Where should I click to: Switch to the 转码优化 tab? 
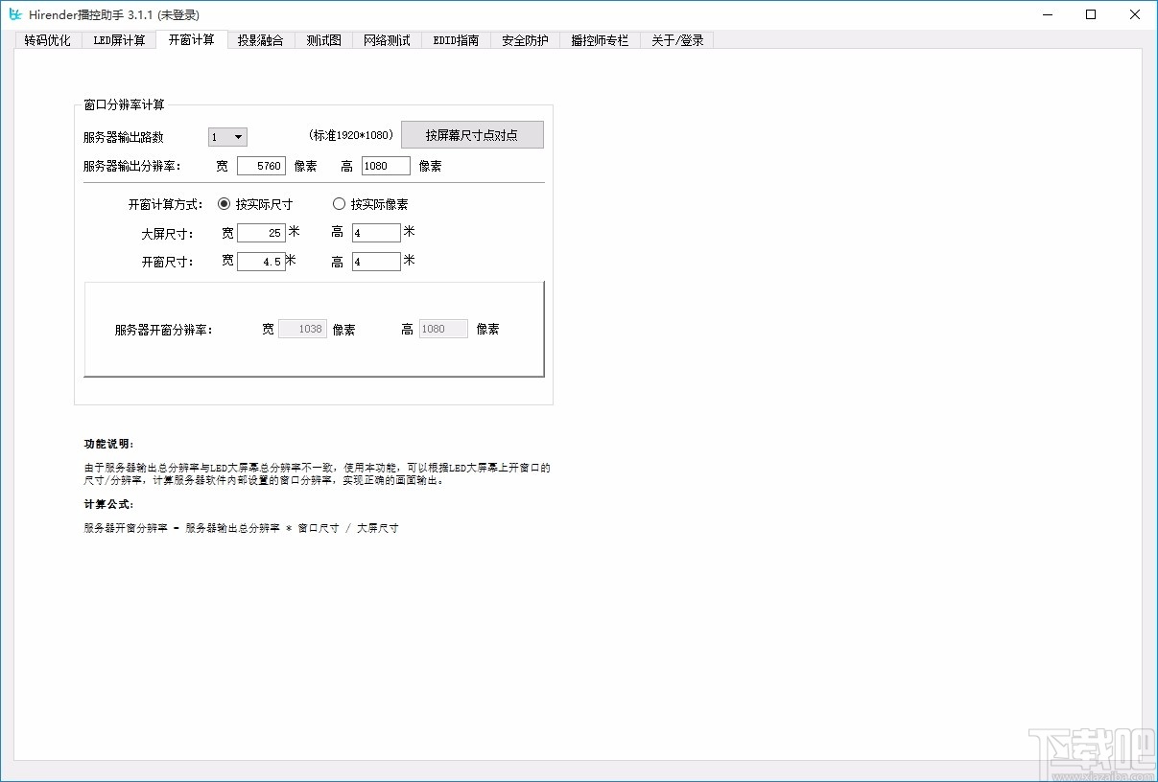pos(47,39)
